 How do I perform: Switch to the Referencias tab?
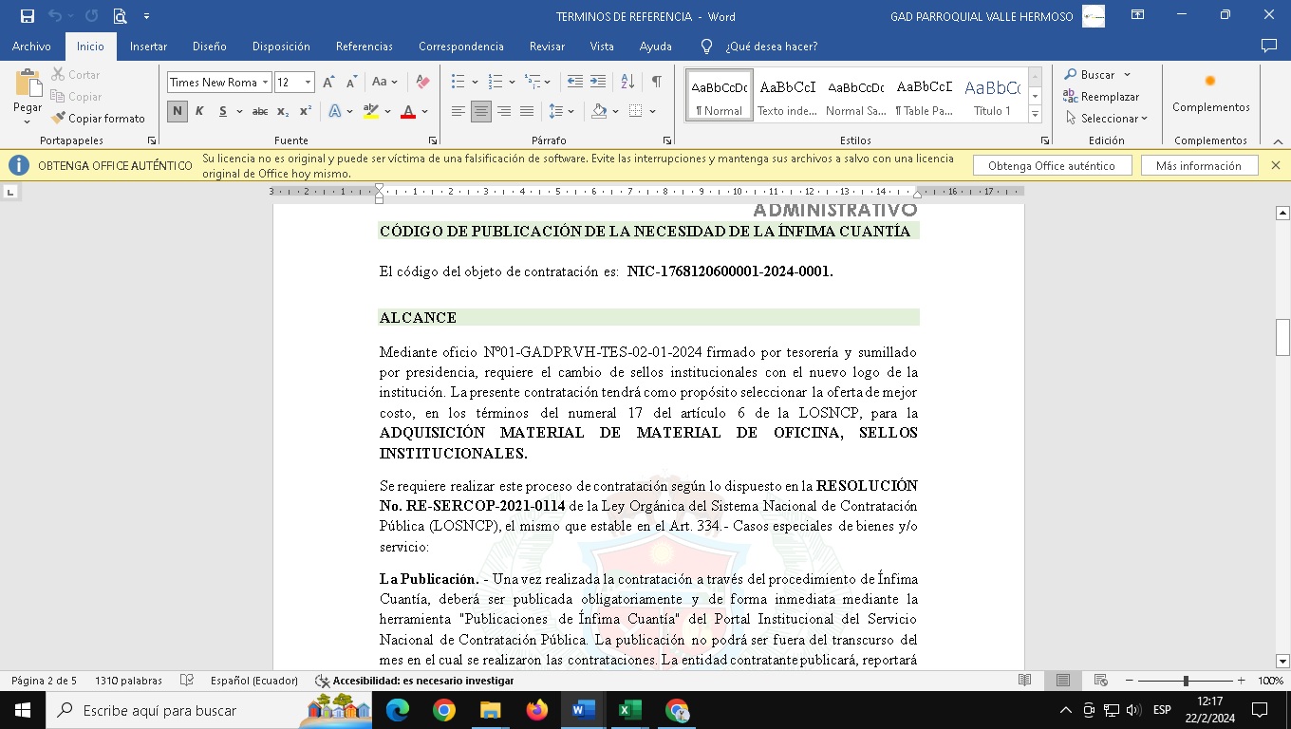coord(364,47)
